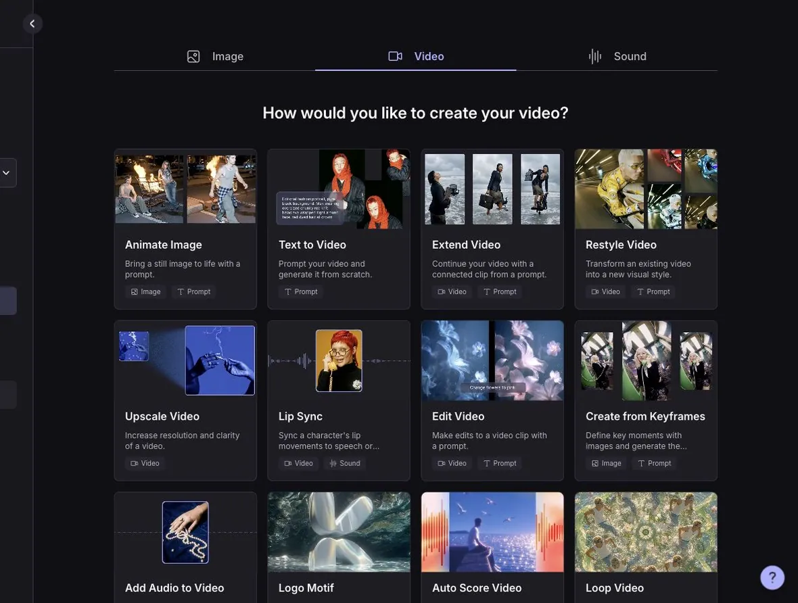Image resolution: width=798 pixels, height=603 pixels.
Task: Click the Sound tab waveform icon
Action: pos(595,57)
